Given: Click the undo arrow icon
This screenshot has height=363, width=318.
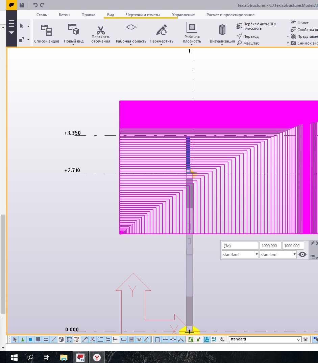Looking at the screenshot, I should 35,5.
